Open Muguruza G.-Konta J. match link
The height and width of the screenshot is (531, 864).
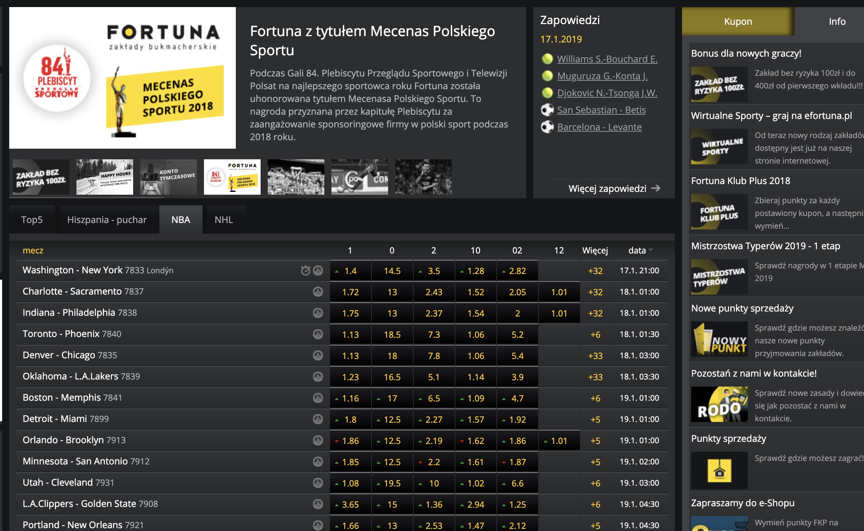click(x=602, y=76)
